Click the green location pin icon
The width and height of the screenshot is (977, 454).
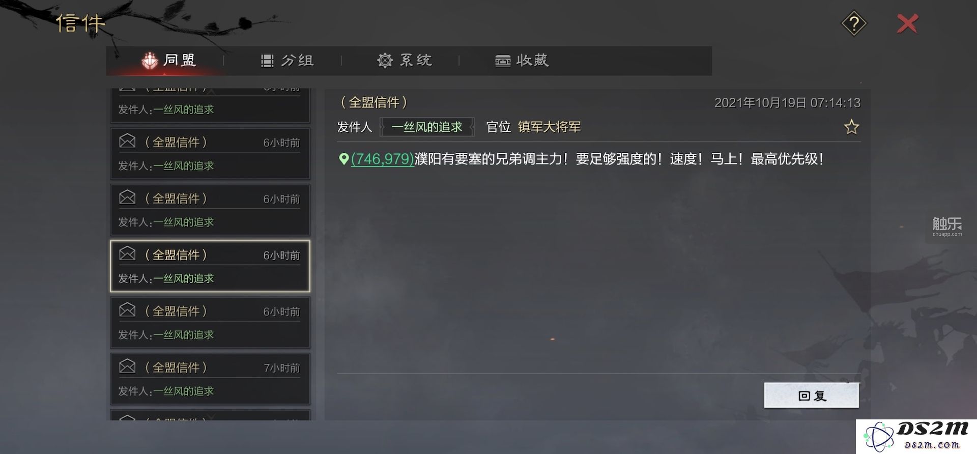click(343, 159)
